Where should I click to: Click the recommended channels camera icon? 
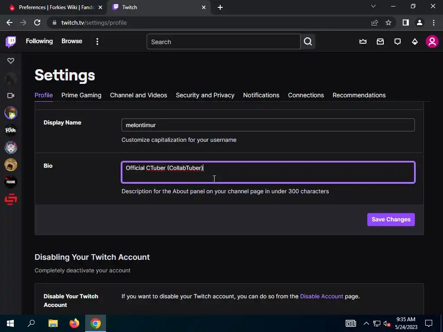[x=11, y=96]
